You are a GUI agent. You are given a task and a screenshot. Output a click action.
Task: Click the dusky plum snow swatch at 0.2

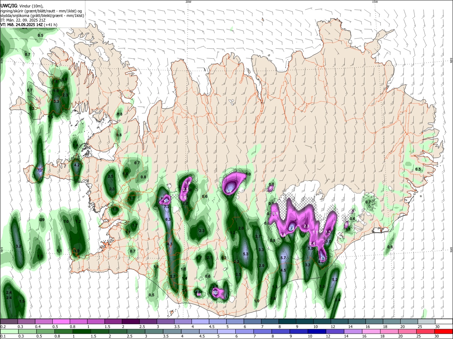(9, 321)
